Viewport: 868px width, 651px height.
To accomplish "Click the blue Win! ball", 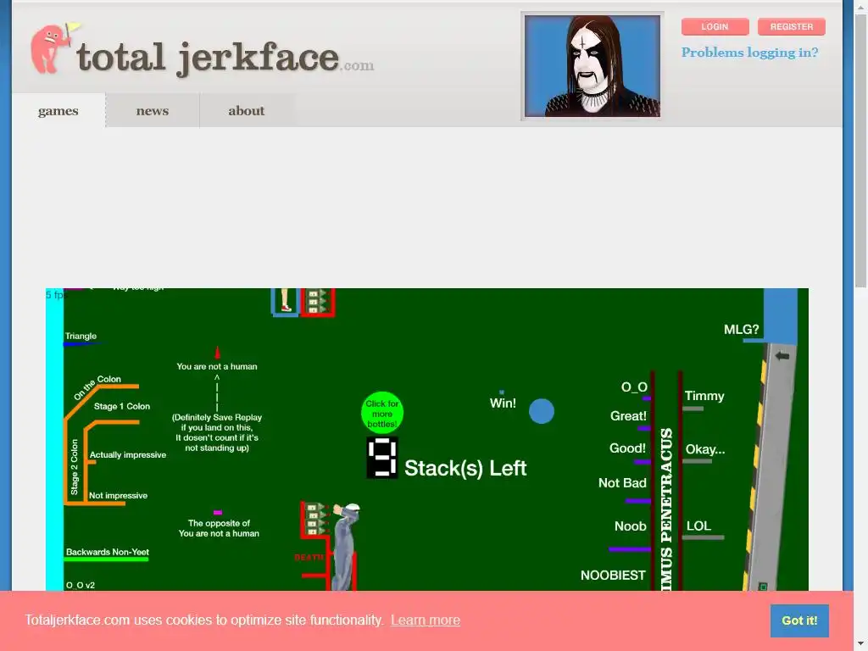I will coord(542,411).
